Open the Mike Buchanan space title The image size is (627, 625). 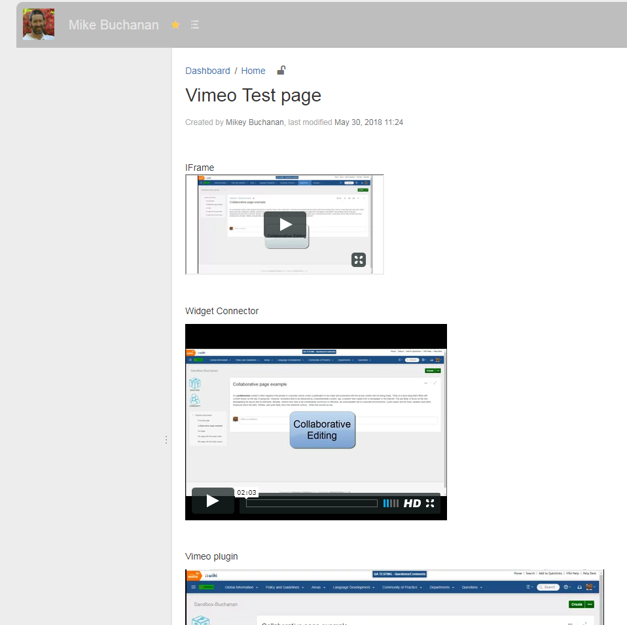(114, 25)
